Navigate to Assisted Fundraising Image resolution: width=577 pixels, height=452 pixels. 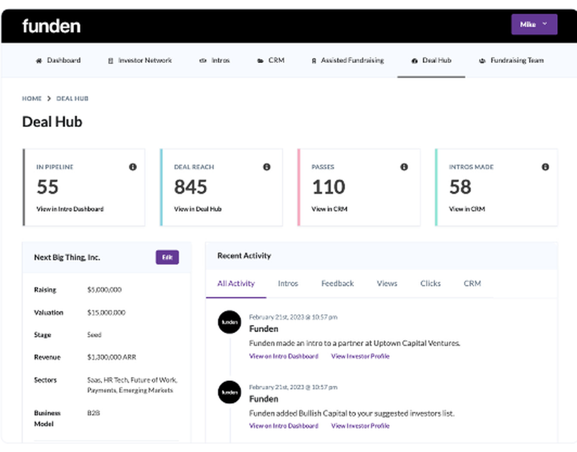347,61
